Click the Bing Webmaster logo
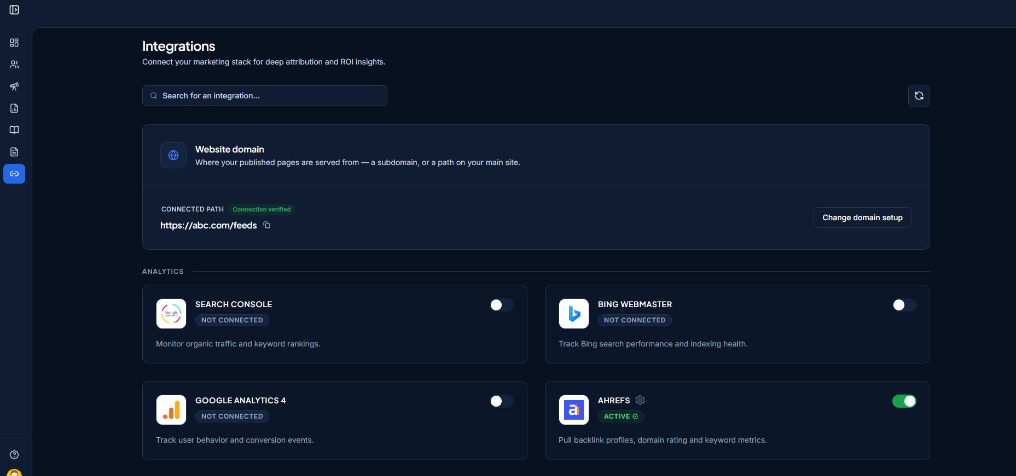 [x=574, y=314]
